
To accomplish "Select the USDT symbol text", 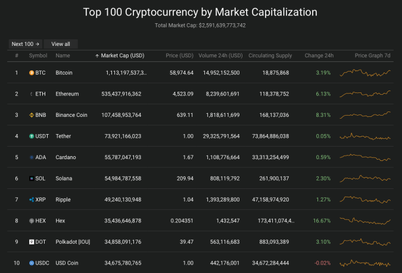I will point(42,136).
